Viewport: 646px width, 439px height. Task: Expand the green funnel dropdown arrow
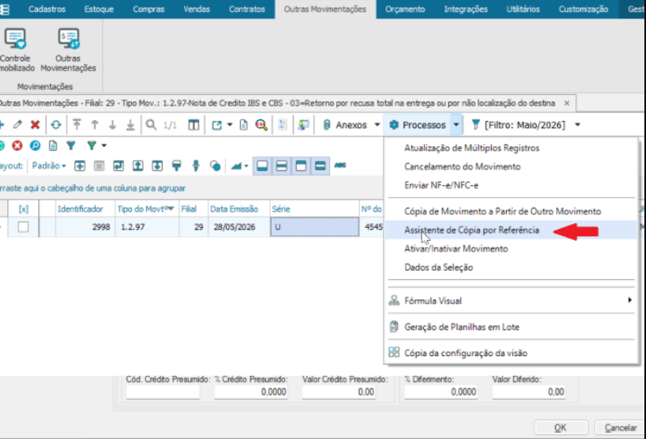[105, 145]
